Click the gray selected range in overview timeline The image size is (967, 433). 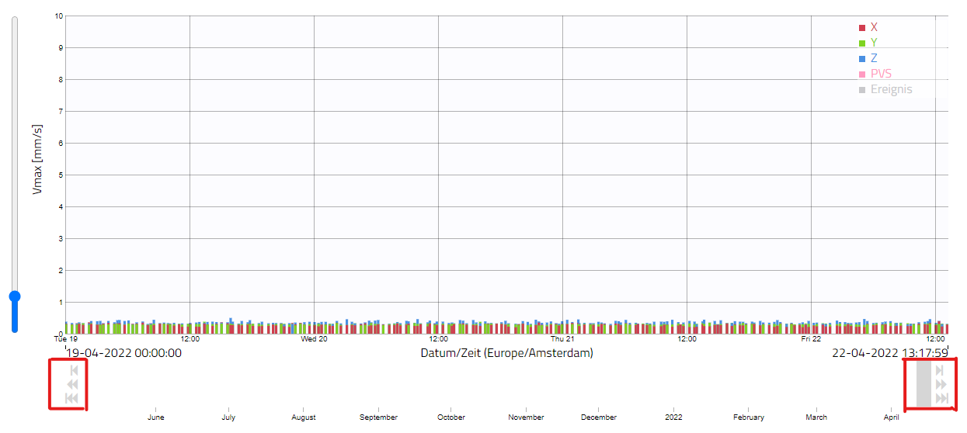(923, 384)
